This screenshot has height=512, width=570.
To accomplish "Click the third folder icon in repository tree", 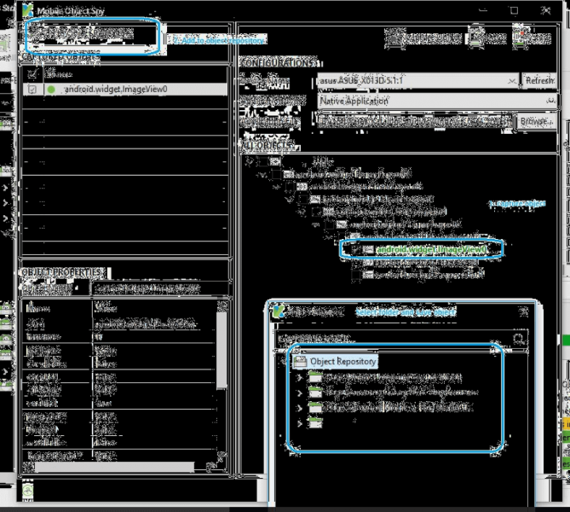I will [x=314, y=408].
